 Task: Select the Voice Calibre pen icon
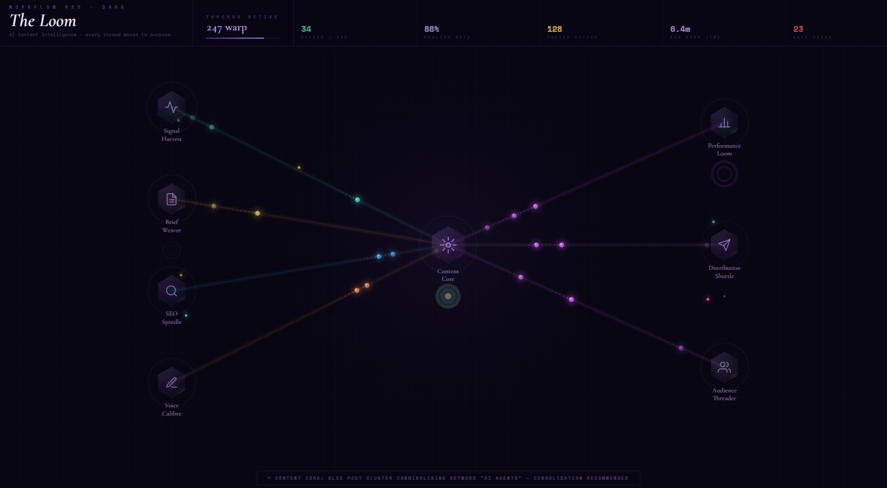[x=172, y=382]
